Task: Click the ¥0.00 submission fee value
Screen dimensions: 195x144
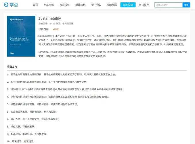Action: pos(56,29)
